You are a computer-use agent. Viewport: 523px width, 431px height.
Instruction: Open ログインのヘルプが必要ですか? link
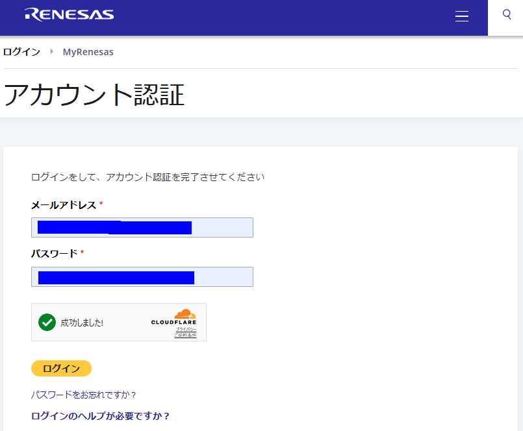tap(101, 416)
